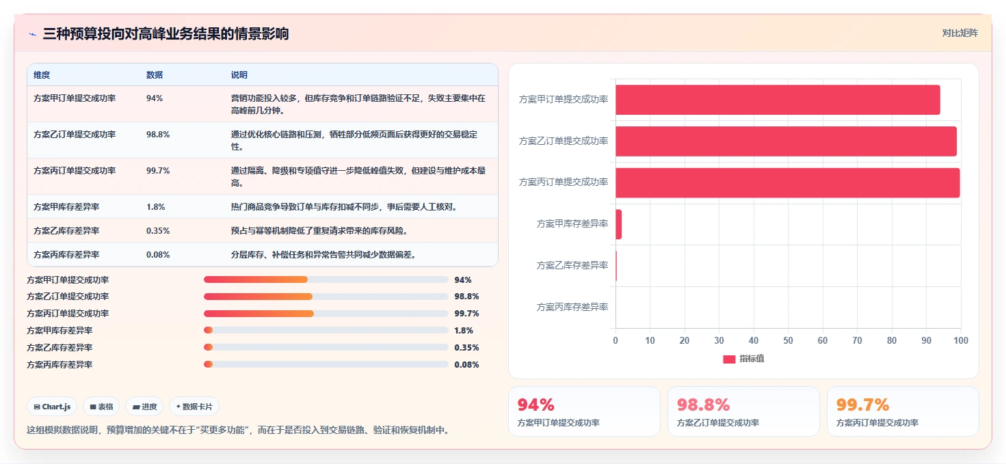This screenshot has width=1006, height=464.
Task: Click the x-axis tick label 50
Action: tap(788, 340)
